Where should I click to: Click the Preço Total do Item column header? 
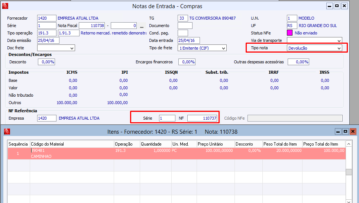pos(324,144)
